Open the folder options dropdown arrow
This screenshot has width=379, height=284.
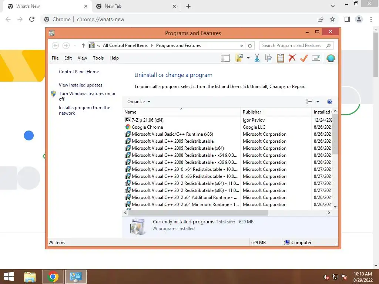click(248, 58)
